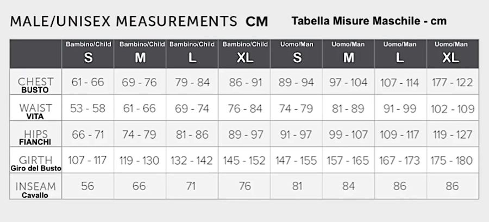Viewport: 489px width, 222px height.
Task: Click the INSEAM Cavallo row label
Action: [35, 190]
